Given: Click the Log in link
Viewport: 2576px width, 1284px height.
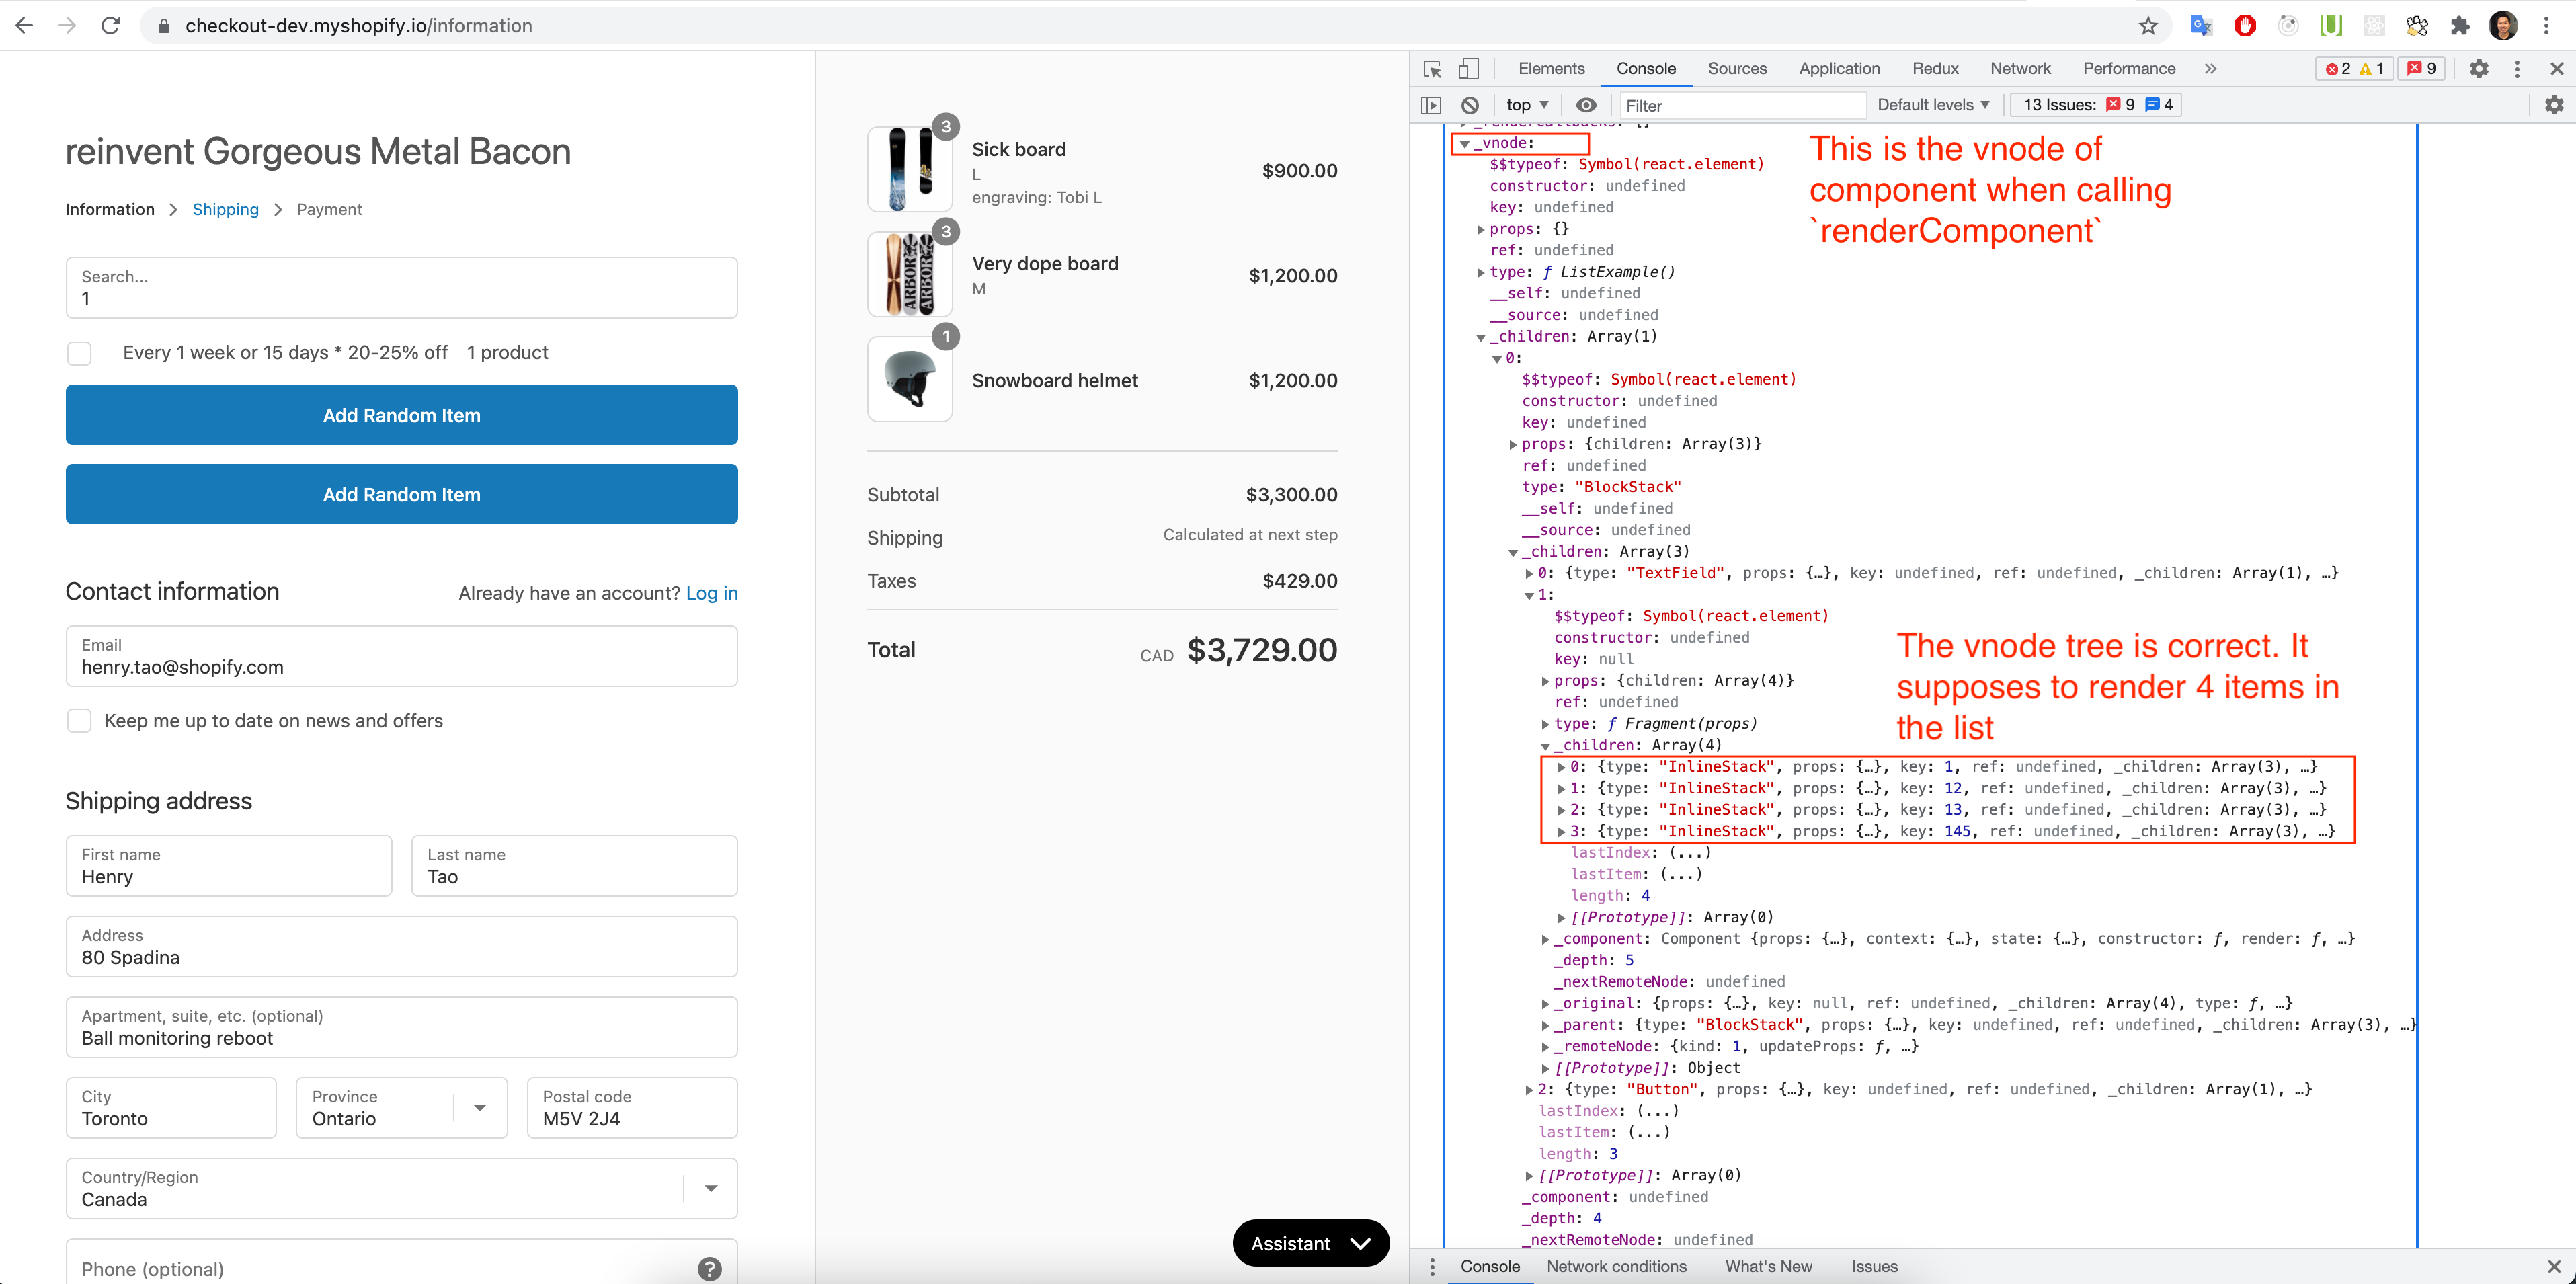Looking at the screenshot, I should tap(712, 593).
